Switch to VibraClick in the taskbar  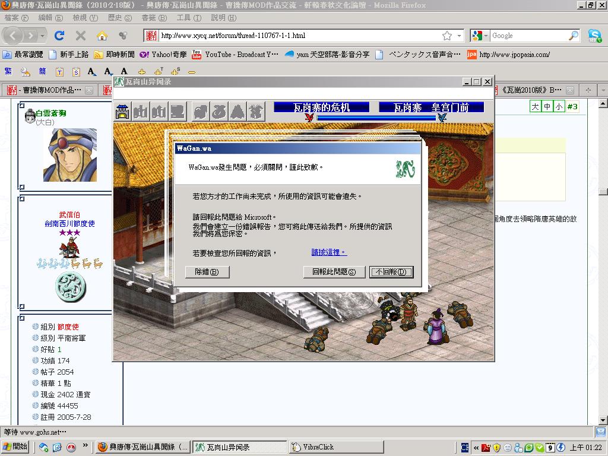337,447
